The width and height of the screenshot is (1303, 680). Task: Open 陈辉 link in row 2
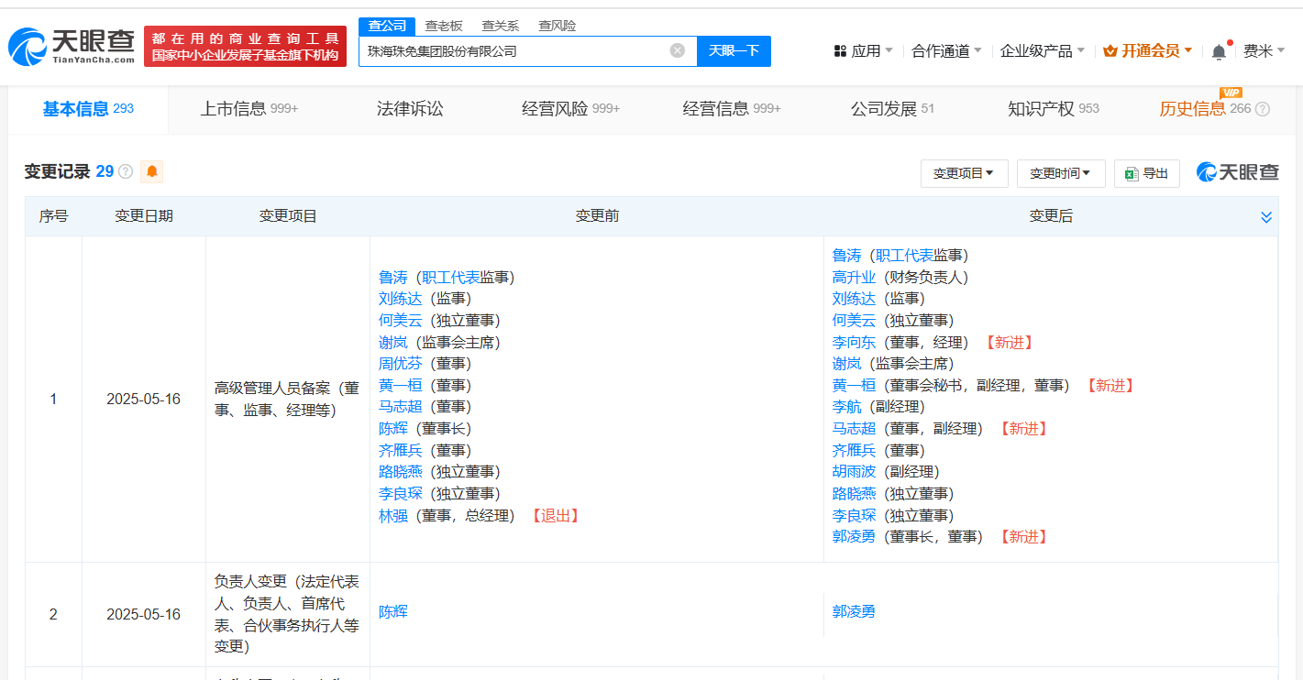(393, 611)
